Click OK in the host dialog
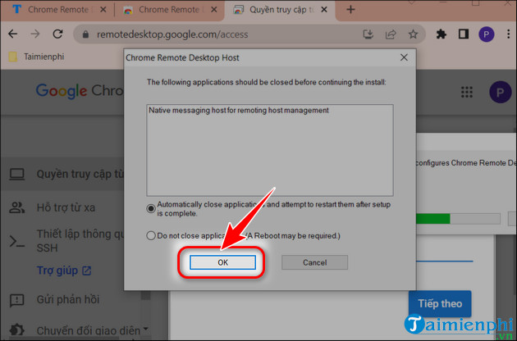This screenshot has width=517, height=341. tap(222, 262)
